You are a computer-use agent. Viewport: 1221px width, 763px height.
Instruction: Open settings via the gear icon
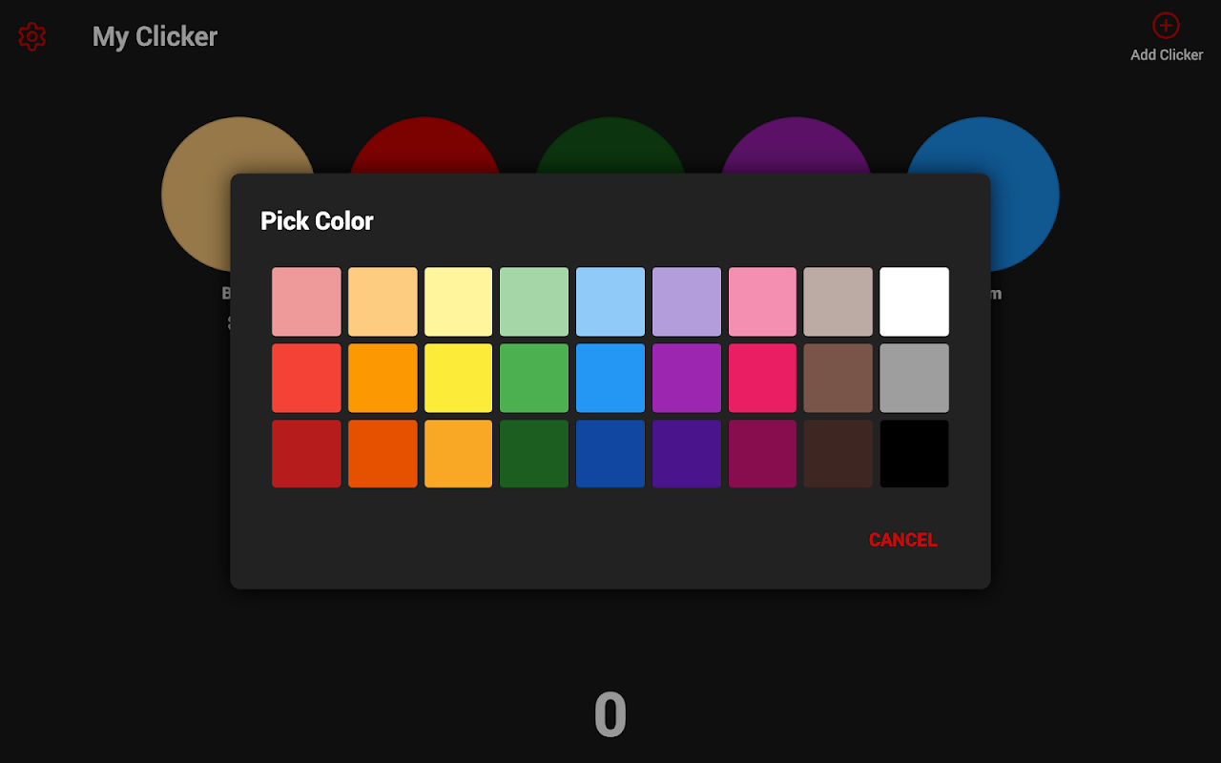pos(32,37)
